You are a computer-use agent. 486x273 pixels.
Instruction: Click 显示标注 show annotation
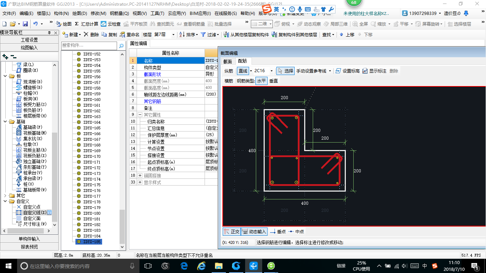[x=374, y=71]
